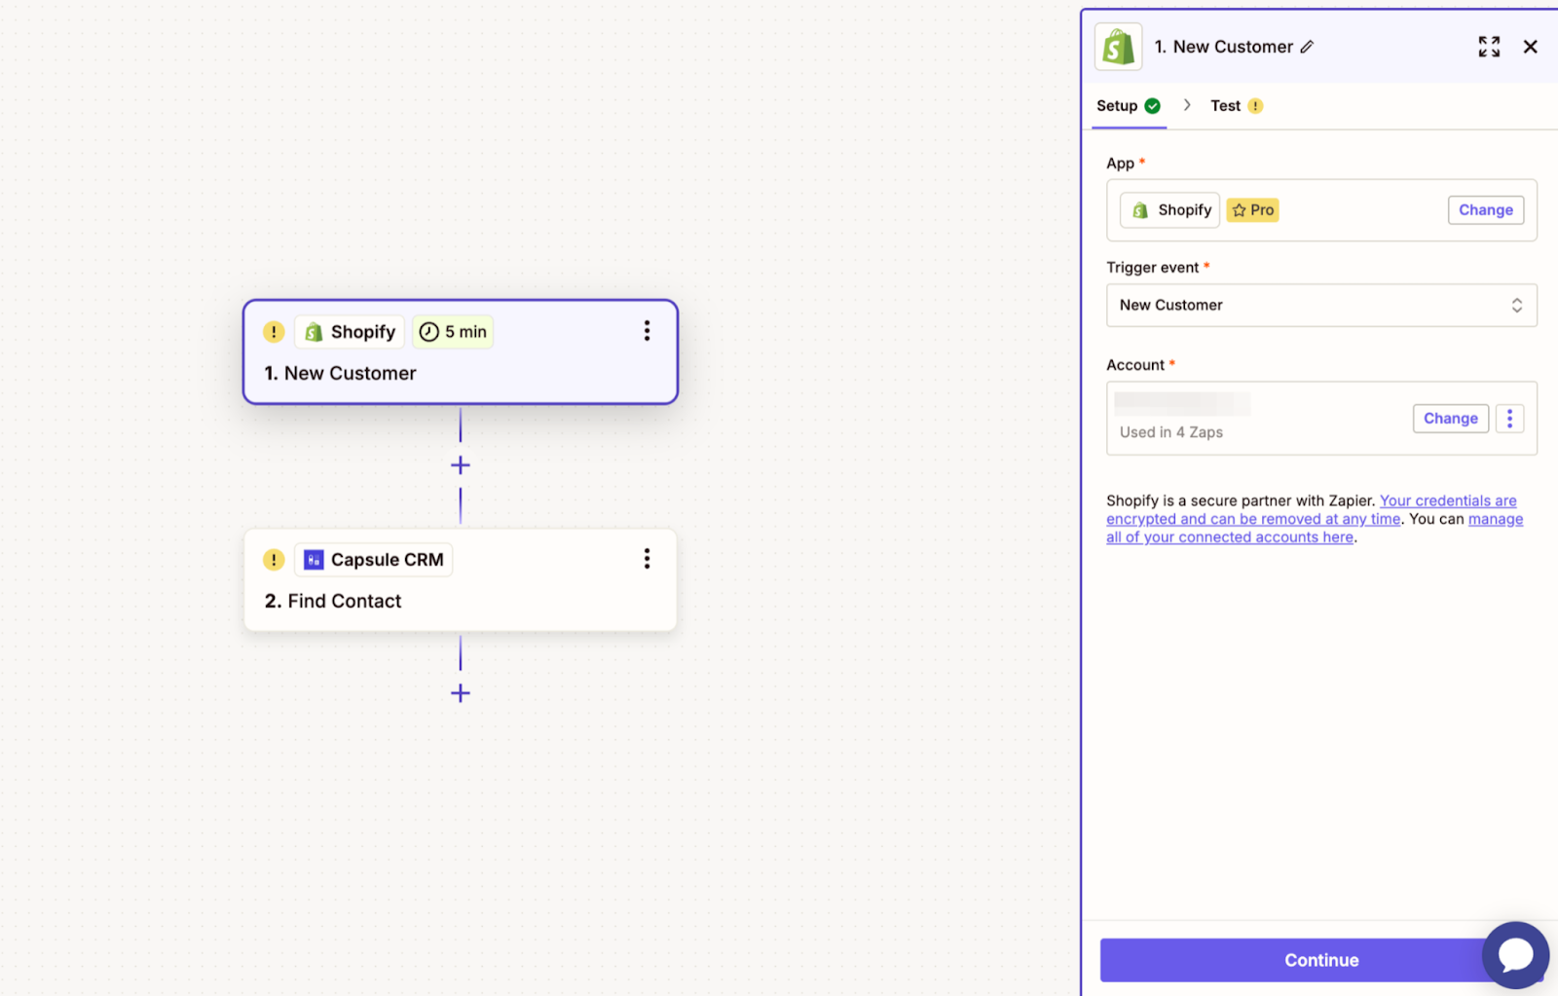Click warning icon on Capsule CRM step

point(274,560)
